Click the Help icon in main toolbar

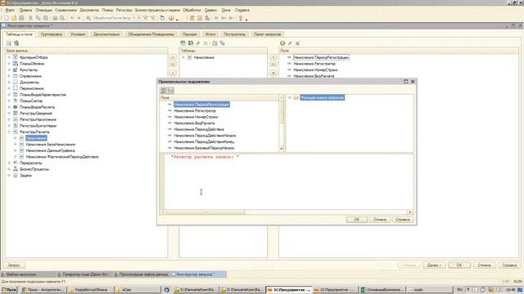171,18
